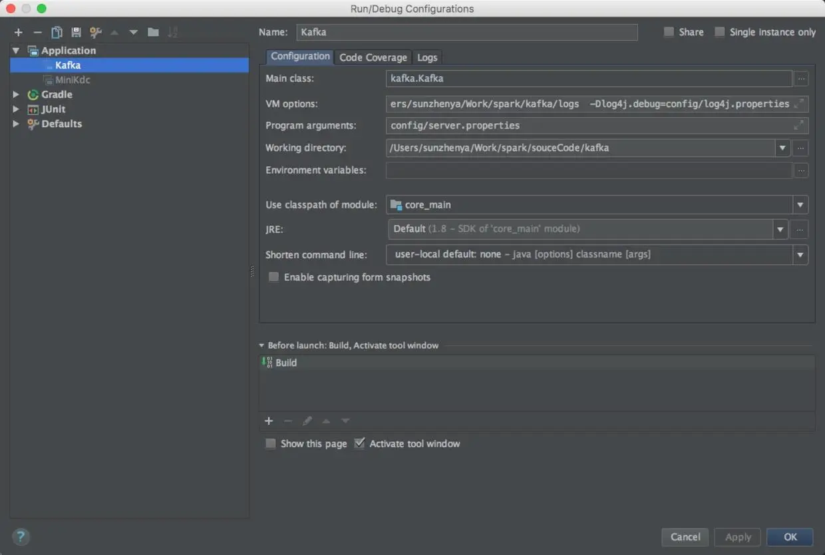Collapse the Before launch section
This screenshot has width=825, height=555.
coord(261,345)
